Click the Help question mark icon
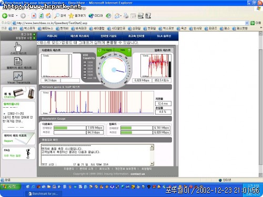This screenshot has height=197, width=263. point(129,50)
